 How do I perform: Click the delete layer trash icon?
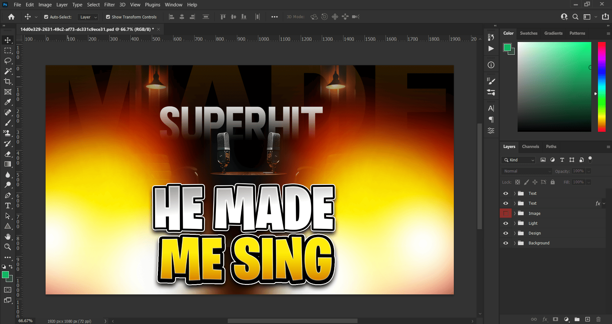pyautogui.click(x=598, y=319)
